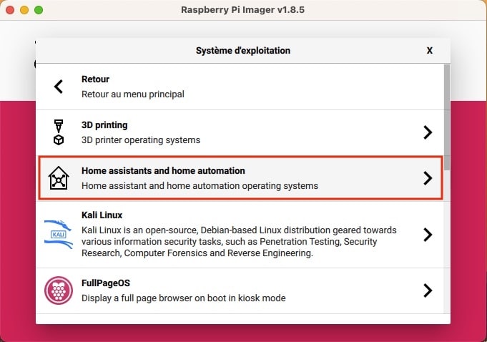Click the 3D printer operating systems description
This screenshot has height=342, width=487.
tap(141, 140)
